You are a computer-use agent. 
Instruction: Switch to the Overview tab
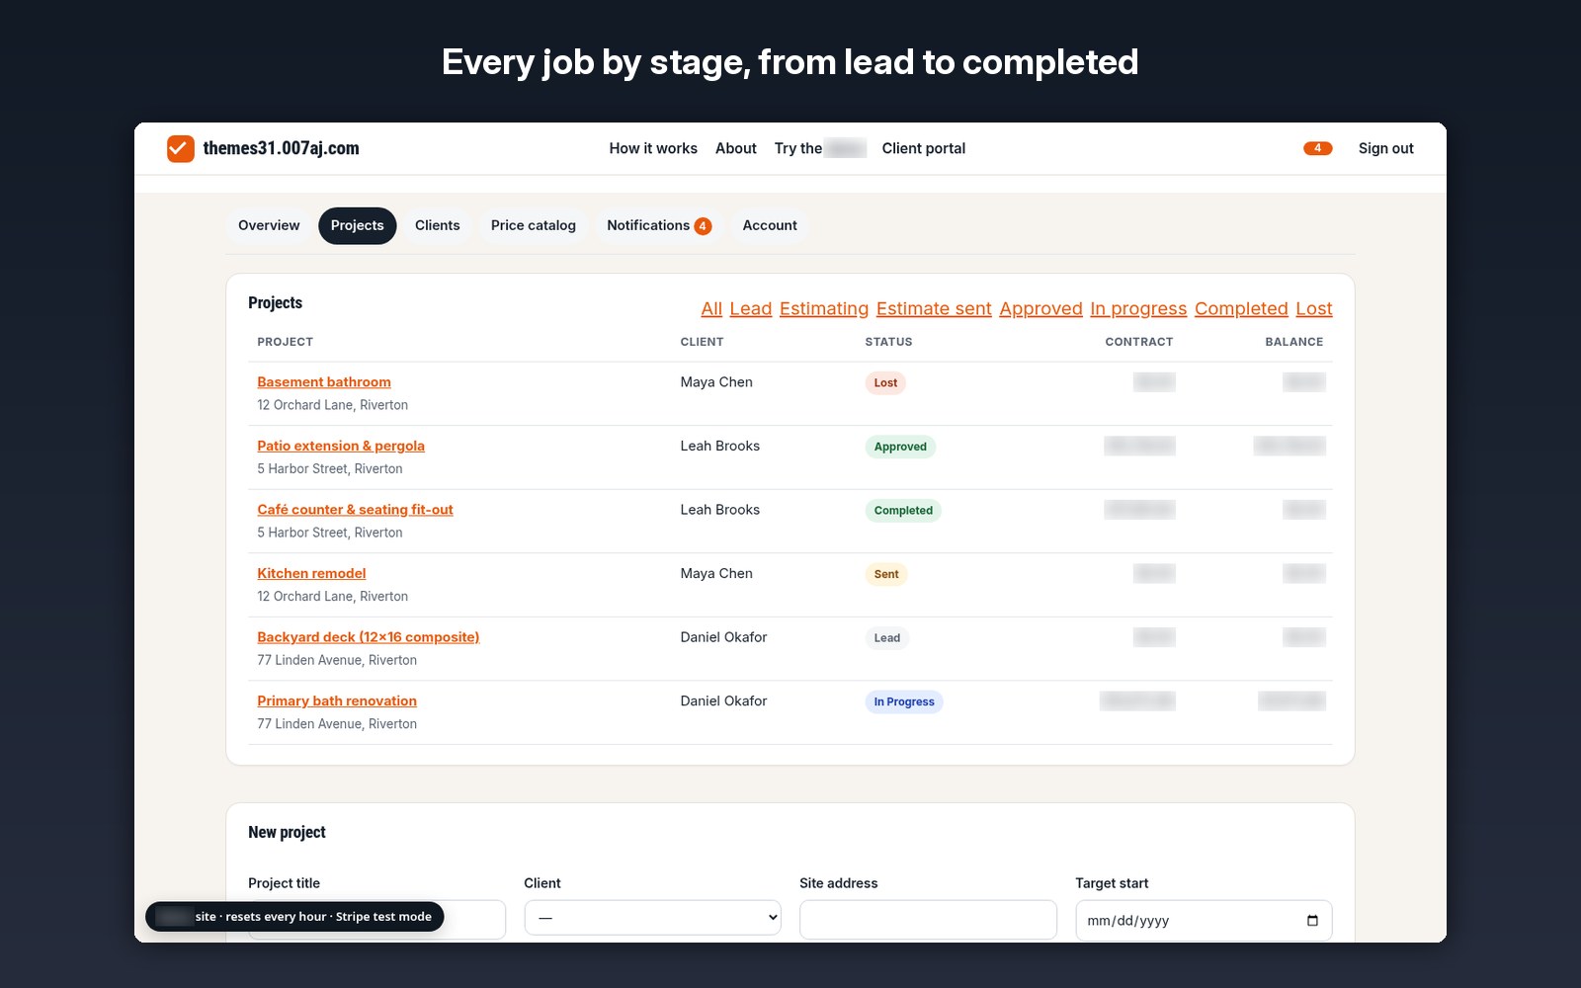coord(269,225)
